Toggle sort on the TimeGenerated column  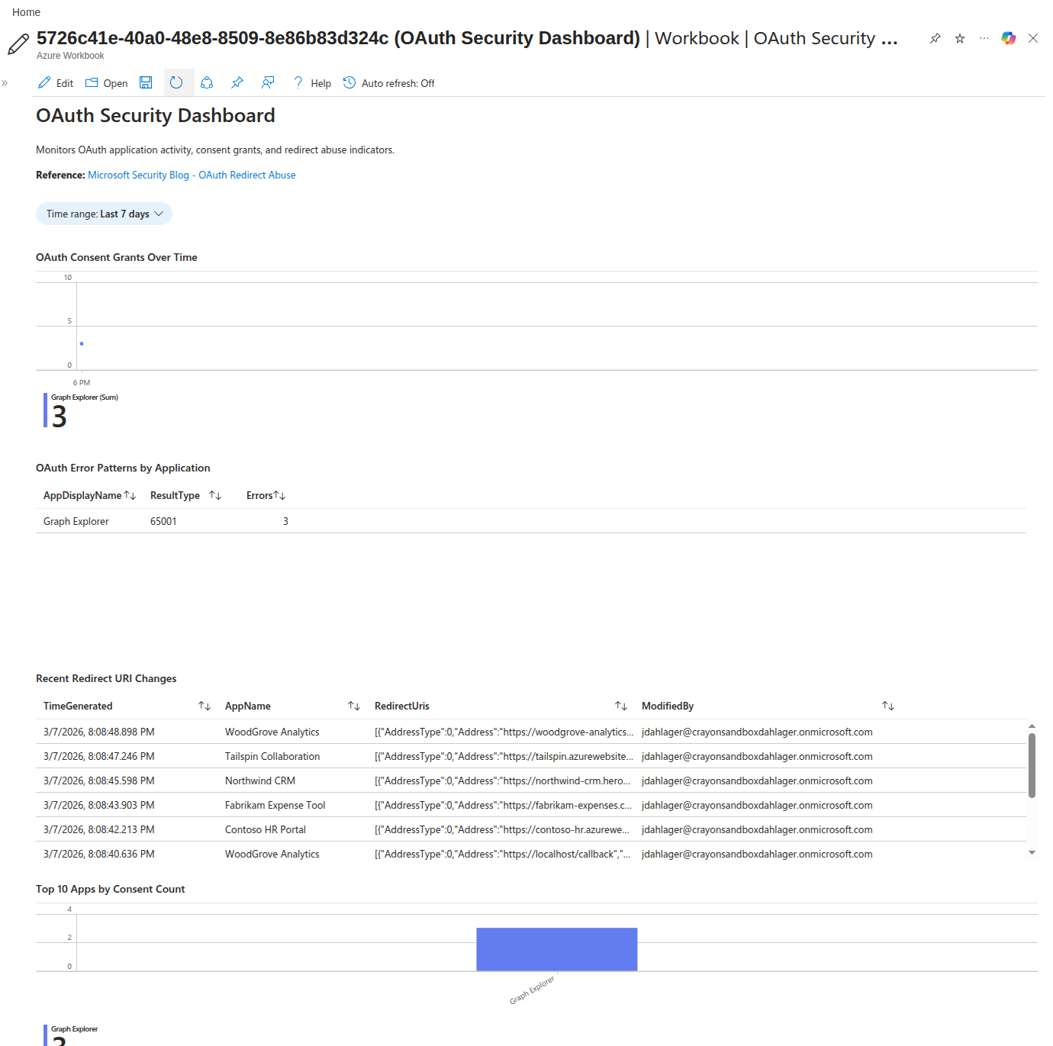click(x=204, y=706)
